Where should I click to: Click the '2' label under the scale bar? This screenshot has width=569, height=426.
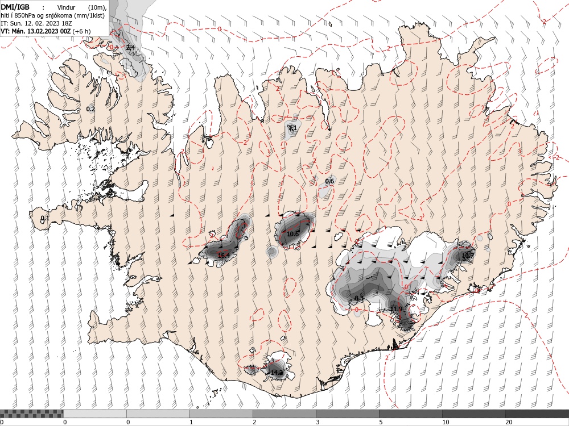(x=254, y=422)
